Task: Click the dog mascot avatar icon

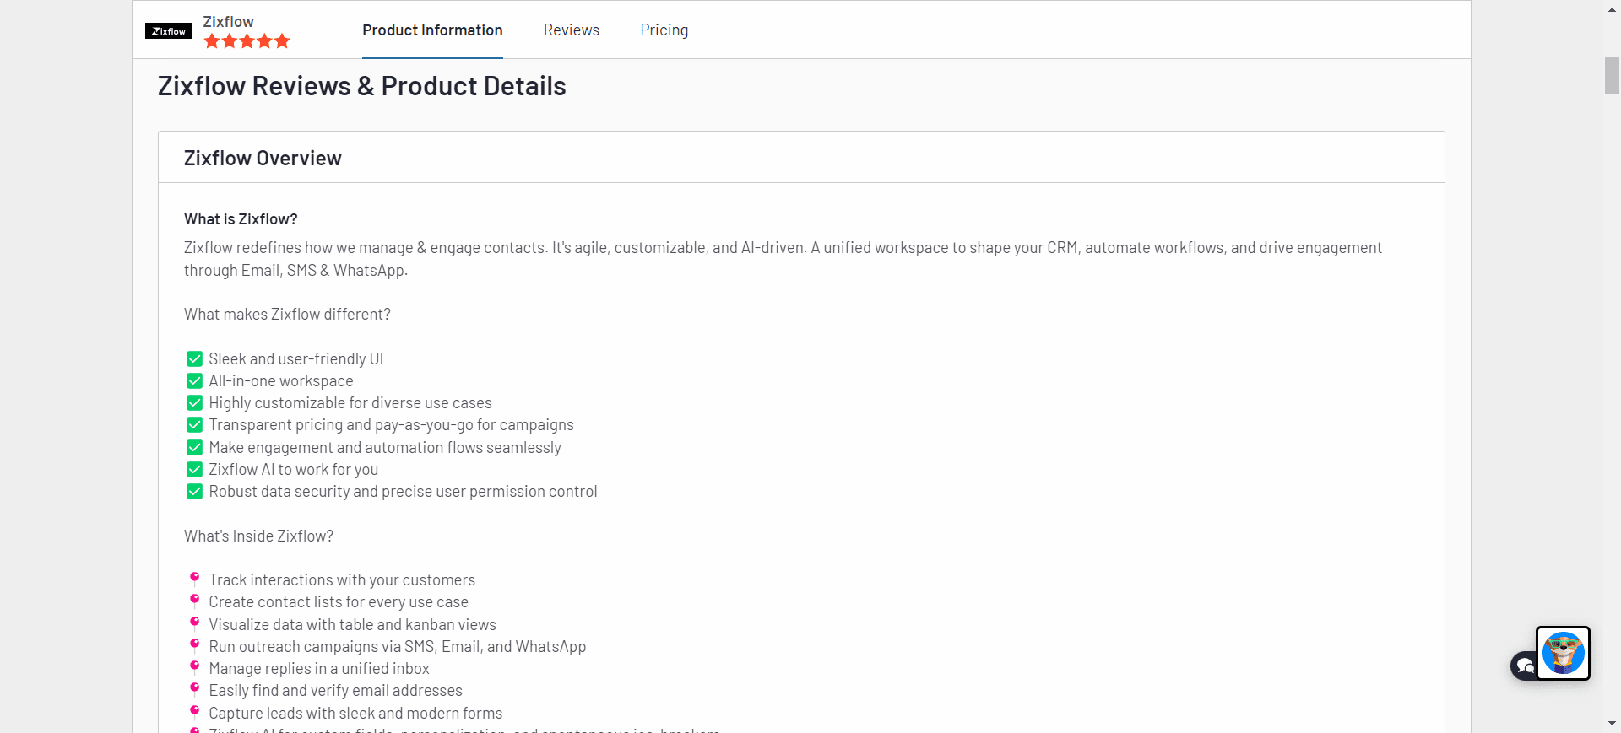Action: (x=1564, y=653)
